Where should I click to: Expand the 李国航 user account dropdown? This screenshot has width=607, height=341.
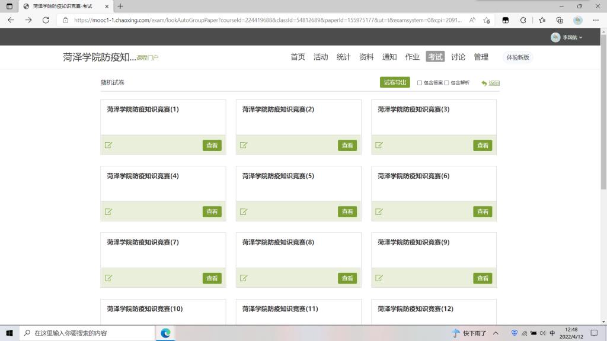coord(567,37)
